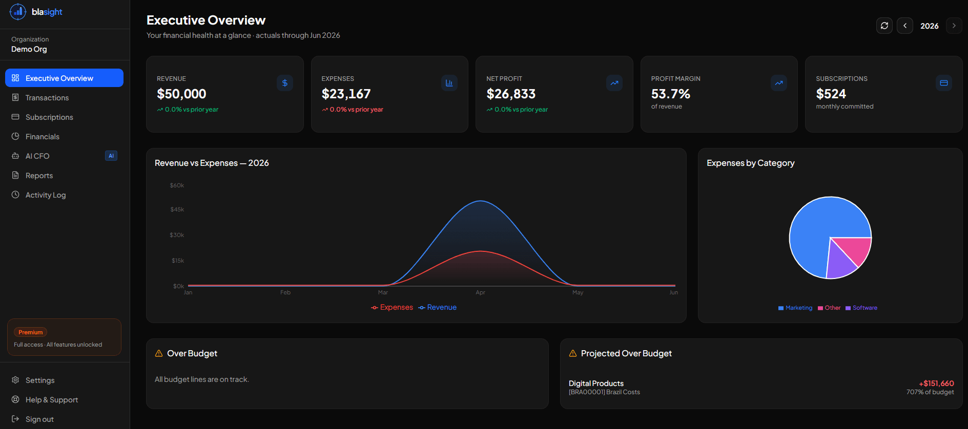Click the 707% of budget text
Image resolution: width=968 pixels, height=429 pixels.
tap(930, 392)
